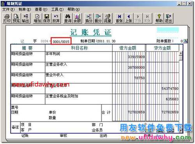Open the 文件 menu
Image resolution: width=195 pixels, height=144 pixels.
pyautogui.click(x=8, y=9)
